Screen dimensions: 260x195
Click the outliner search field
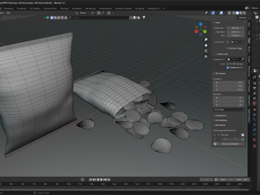(x=99, y=17)
